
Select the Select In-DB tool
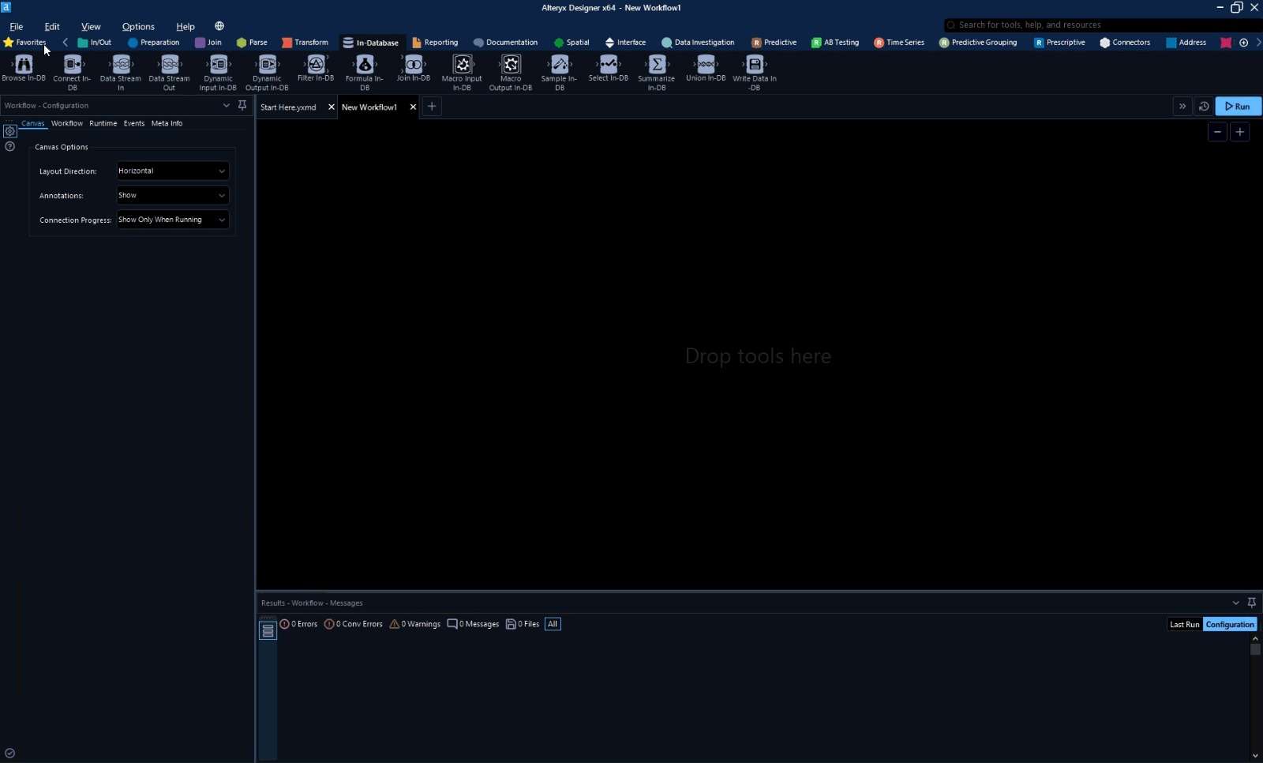pyautogui.click(x=609, y=68)
